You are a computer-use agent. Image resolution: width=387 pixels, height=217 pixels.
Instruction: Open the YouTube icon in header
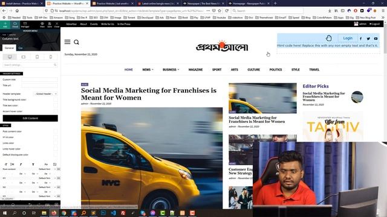tap(376, 39)
